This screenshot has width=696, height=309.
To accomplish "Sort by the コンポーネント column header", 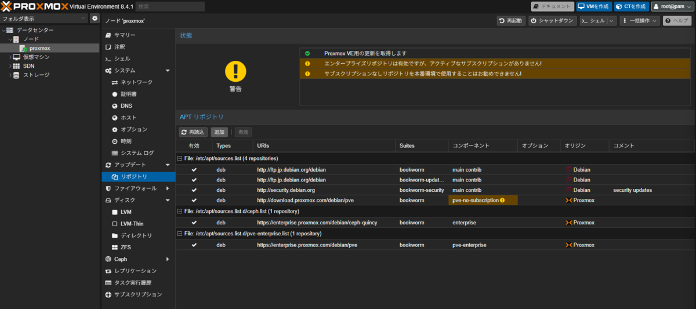I will click(483, 146).
